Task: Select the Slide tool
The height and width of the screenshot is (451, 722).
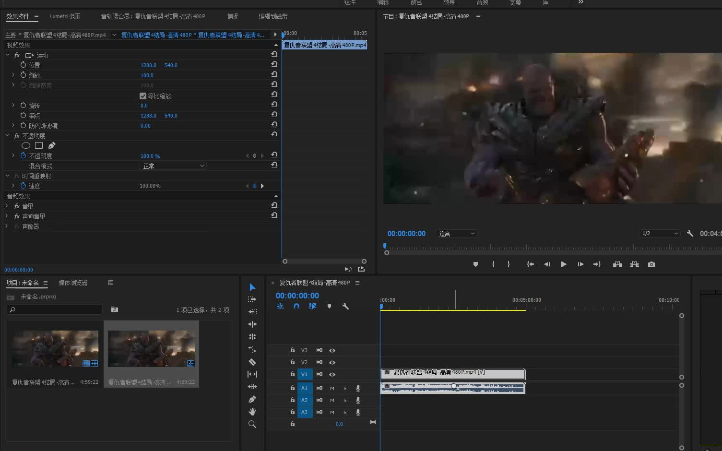Action: click(x=252, y=387)
